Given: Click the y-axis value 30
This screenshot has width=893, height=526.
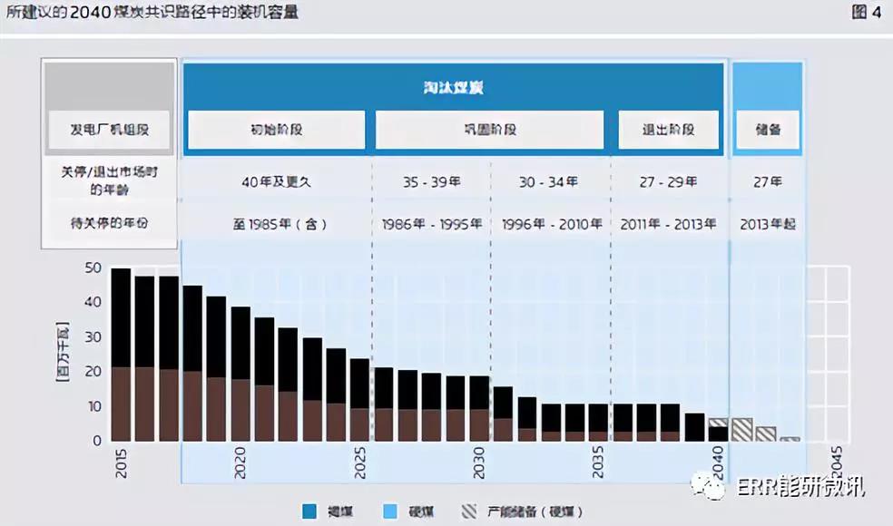Looking at the screenshot, I should tap(93, 337).
